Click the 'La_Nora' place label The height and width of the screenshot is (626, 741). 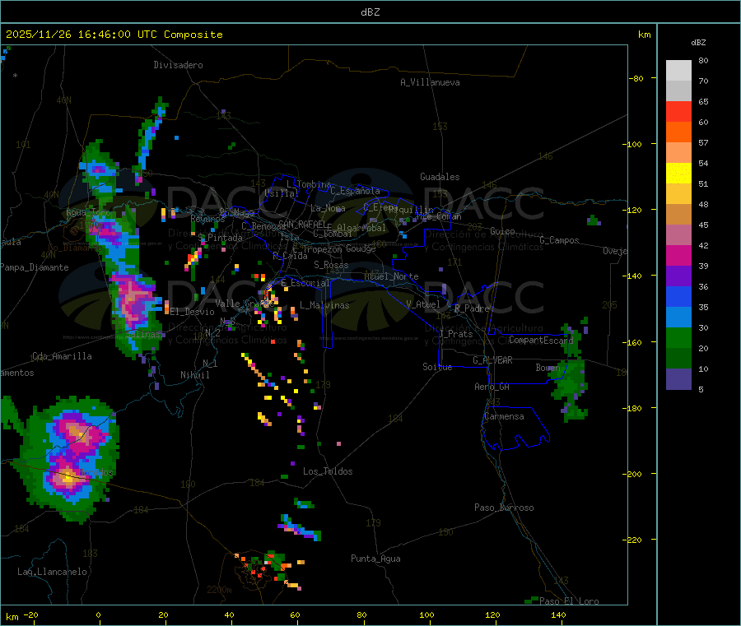(328, 208)
